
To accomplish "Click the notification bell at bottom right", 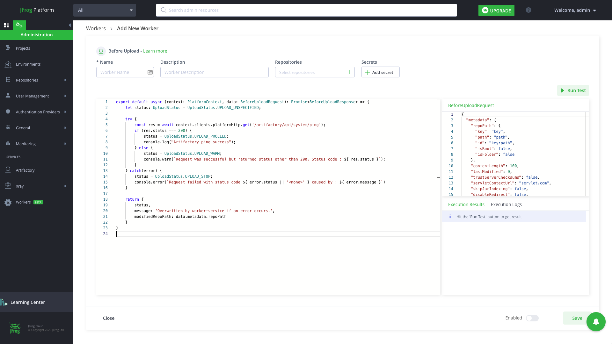I will 596,322.
